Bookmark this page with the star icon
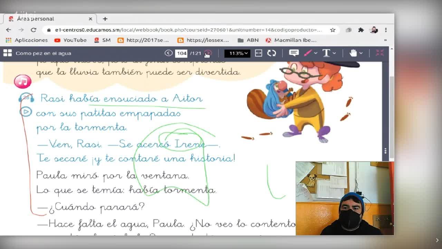Viewport: 442px width, 249px height. pos(333,30)
